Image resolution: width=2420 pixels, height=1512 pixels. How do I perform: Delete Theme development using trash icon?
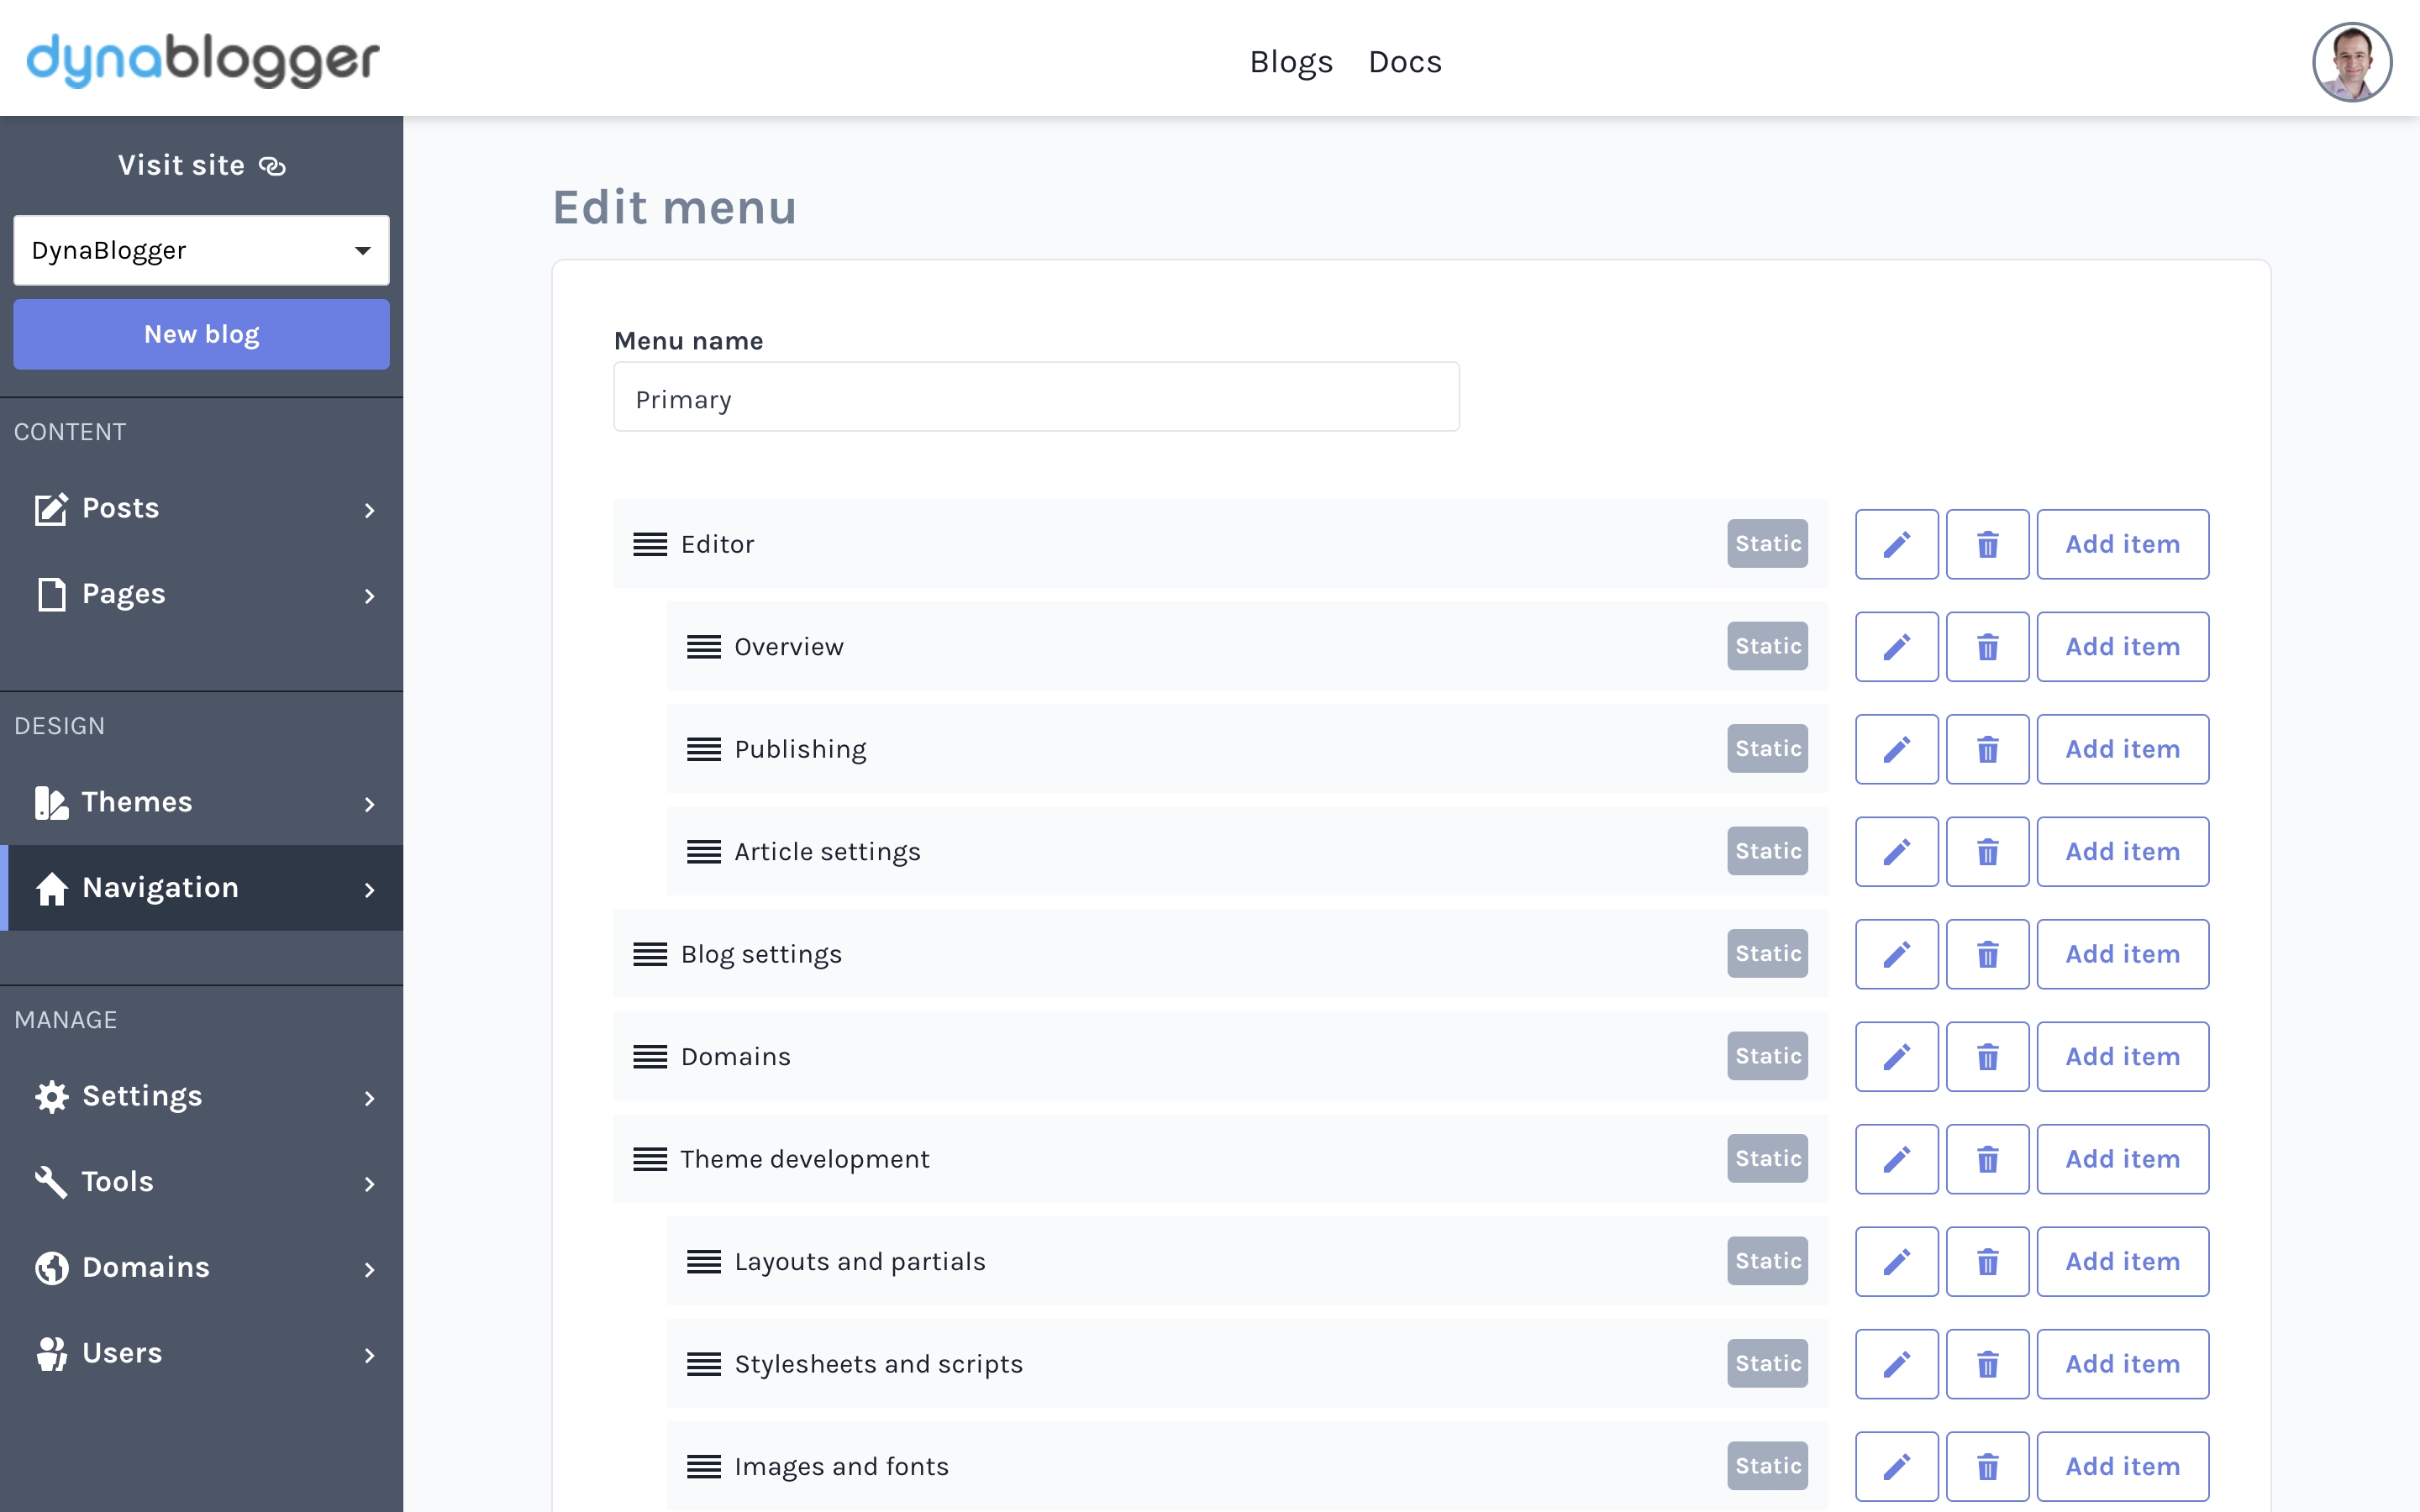[1987, 1159]
